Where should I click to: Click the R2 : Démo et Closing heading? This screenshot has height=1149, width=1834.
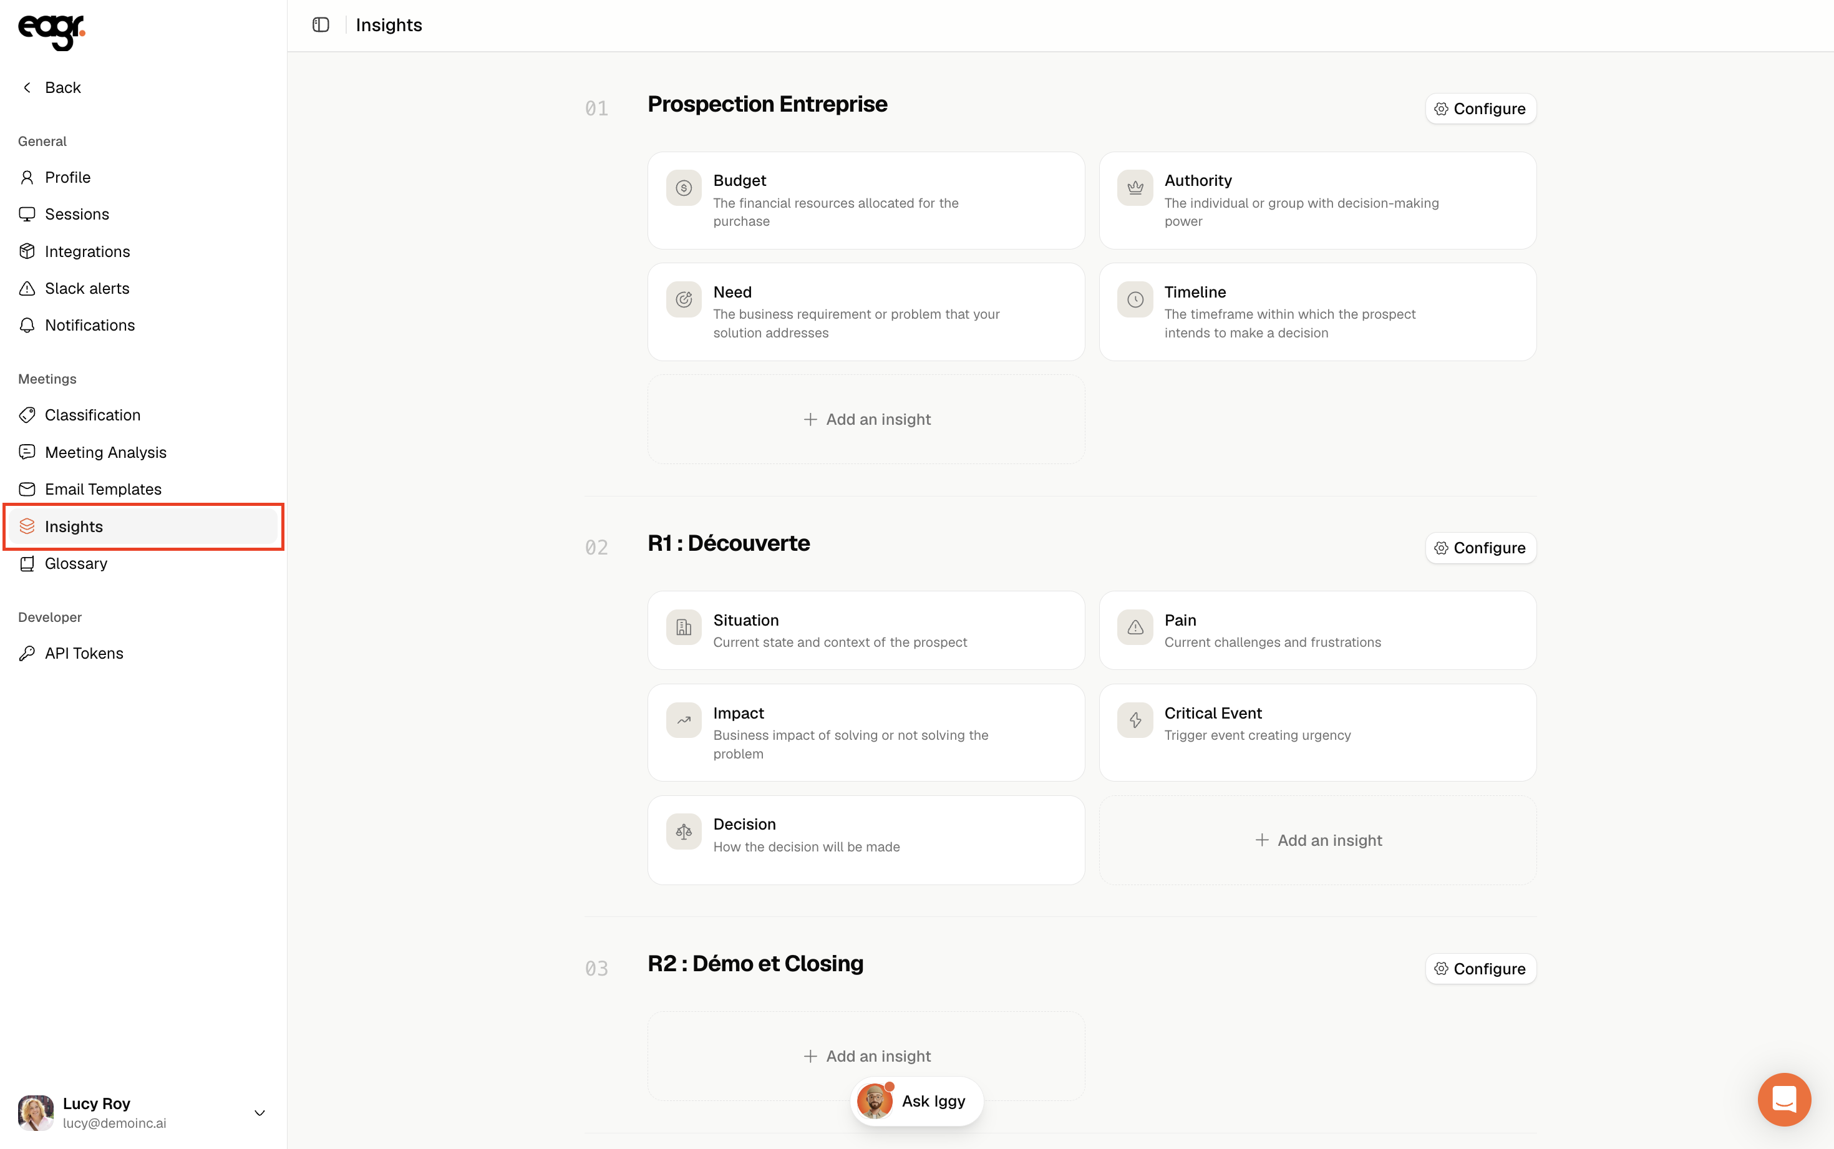(x=755, y=964)
